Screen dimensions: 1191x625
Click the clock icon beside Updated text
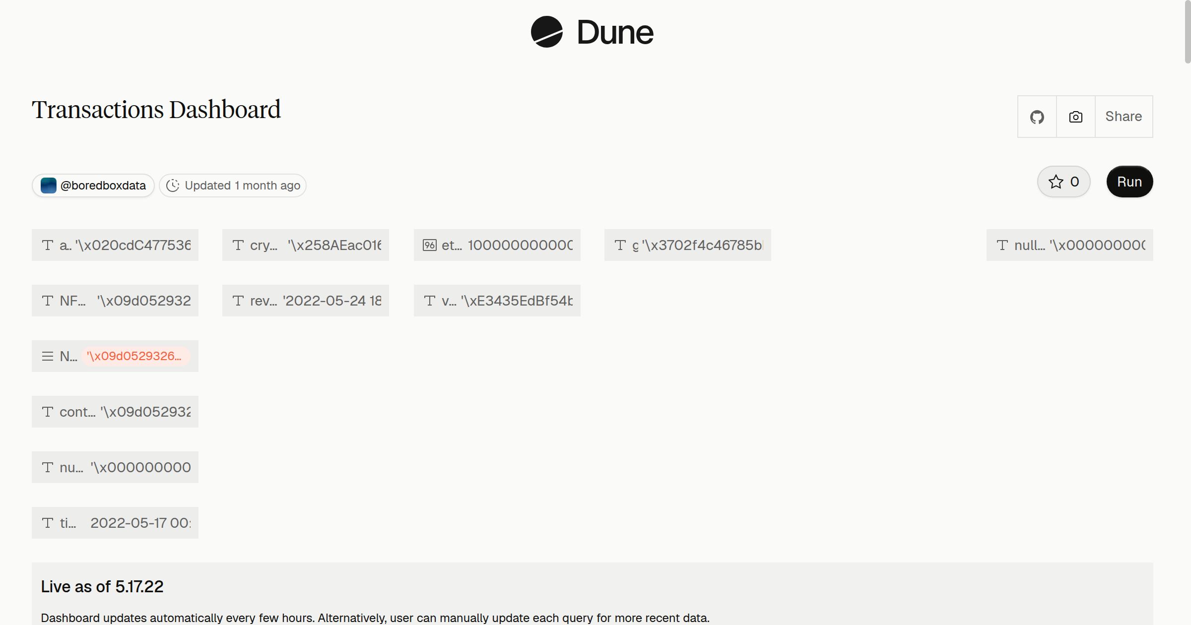pos(172,186)
